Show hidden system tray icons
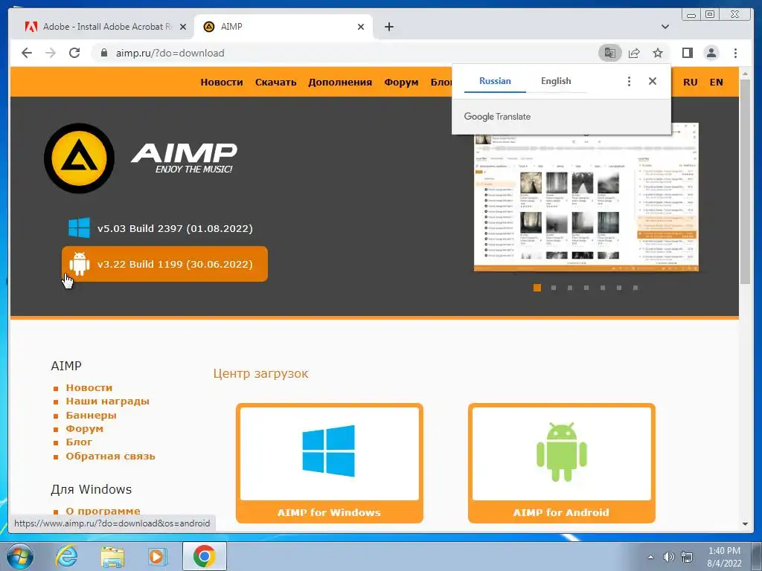 pyautogui.click(x=650, y=557)
